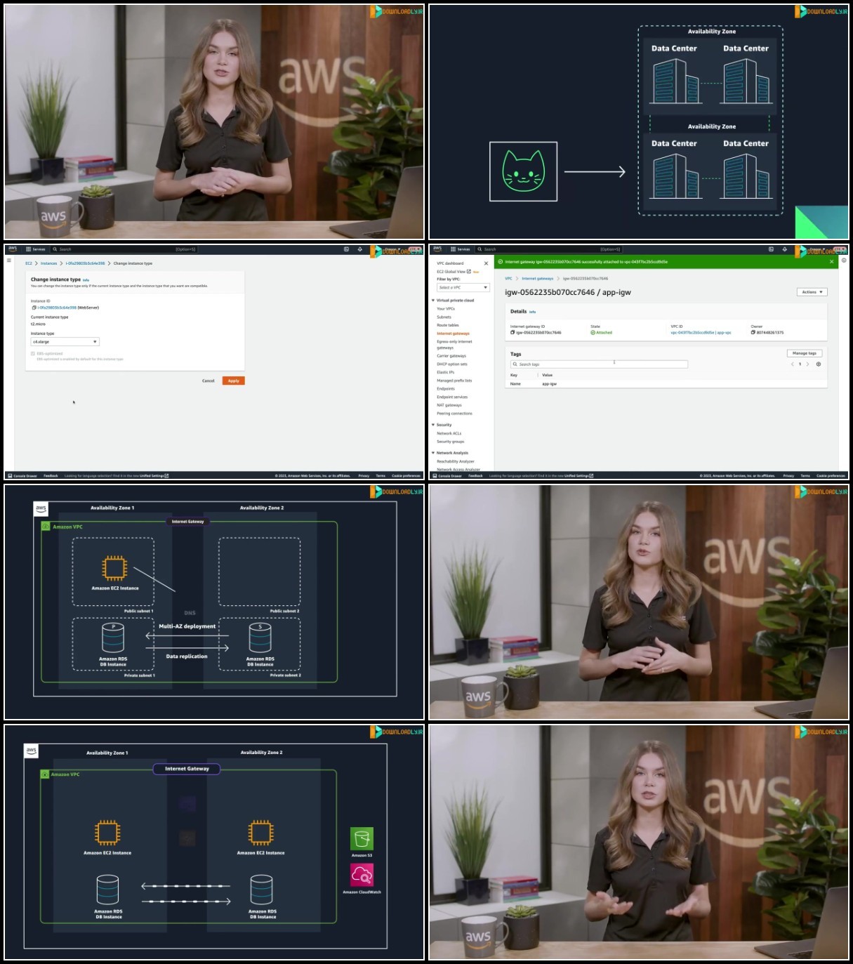Open the Multi-AZ deployment diagram thumbnail

point(214,602)
